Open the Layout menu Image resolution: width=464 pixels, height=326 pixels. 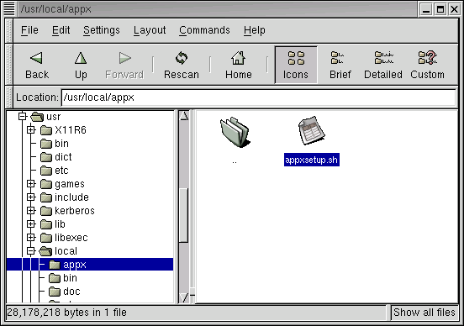[150, 30]
